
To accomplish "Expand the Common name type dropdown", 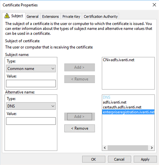I will (x=31, y=69).
